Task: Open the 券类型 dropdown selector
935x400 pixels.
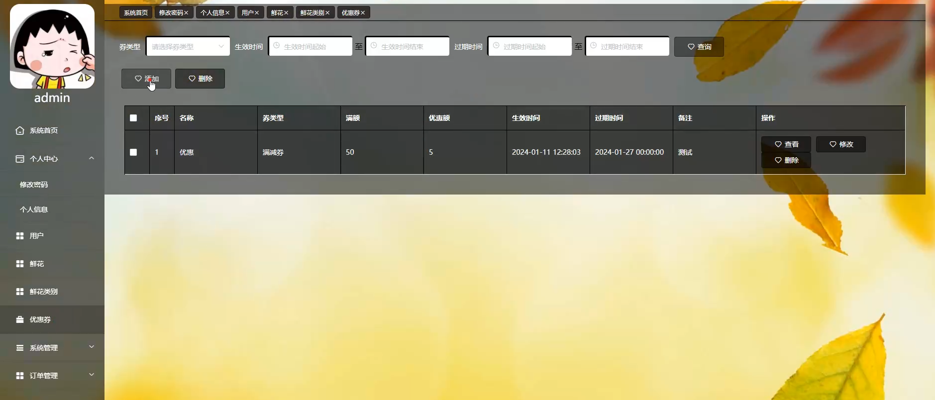Action: pos(188,46)
